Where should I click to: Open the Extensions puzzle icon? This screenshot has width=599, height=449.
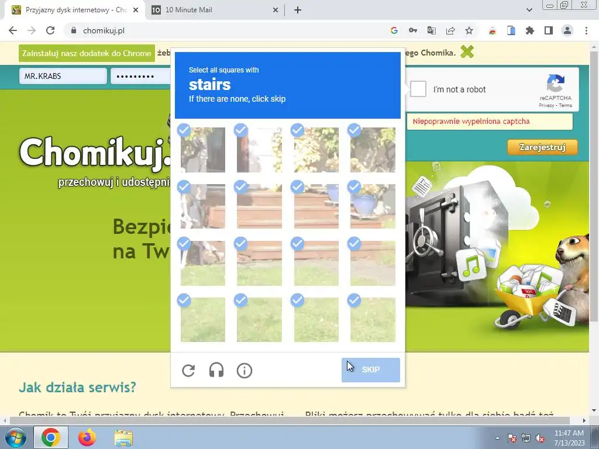[x=530, y=30]
